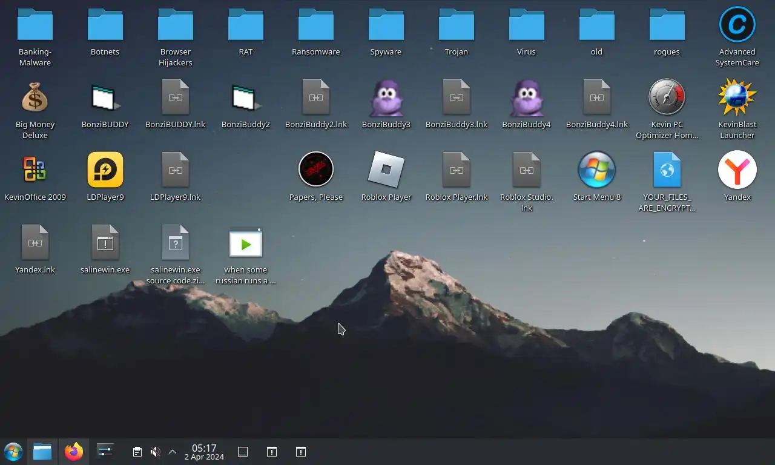Click the last exclamation taskbar icon
The width and height of the screenshot is (775, 465).
(301, 452)
